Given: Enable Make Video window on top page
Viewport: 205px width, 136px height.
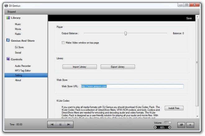Looking at the screenshot, I should click(x=63, y=42).
